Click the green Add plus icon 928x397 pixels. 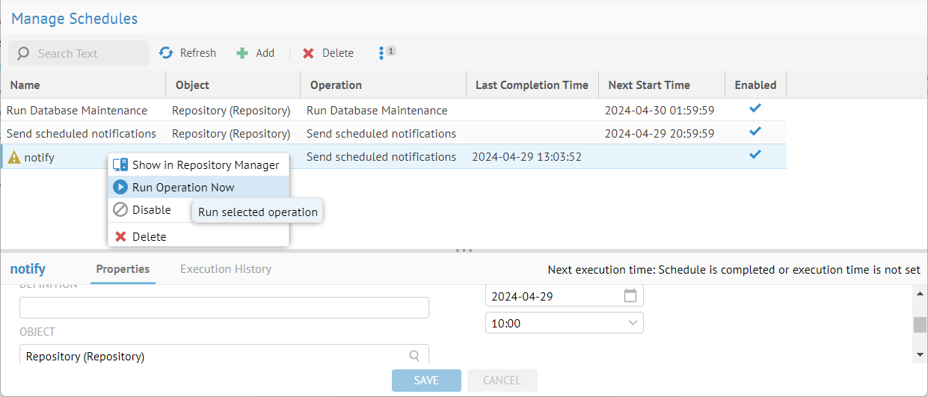point(242,53)
